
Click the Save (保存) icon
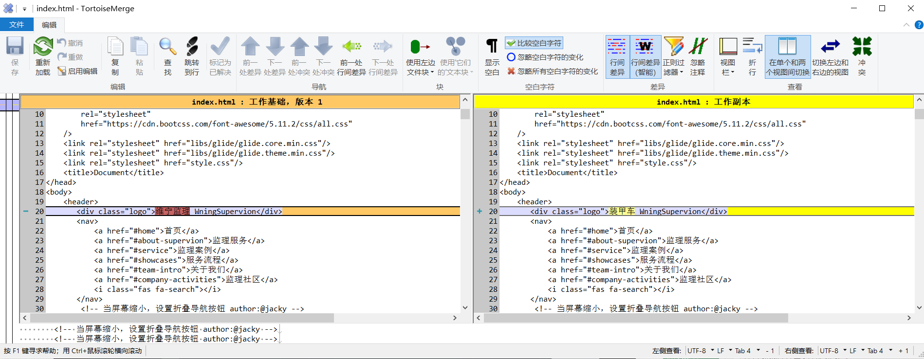click(x=15, y=47)
